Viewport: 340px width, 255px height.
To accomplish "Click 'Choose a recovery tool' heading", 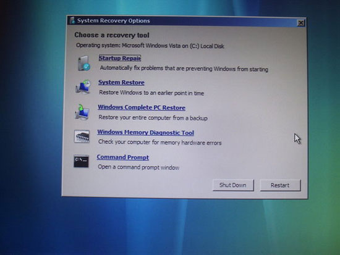I will [112, 35].
